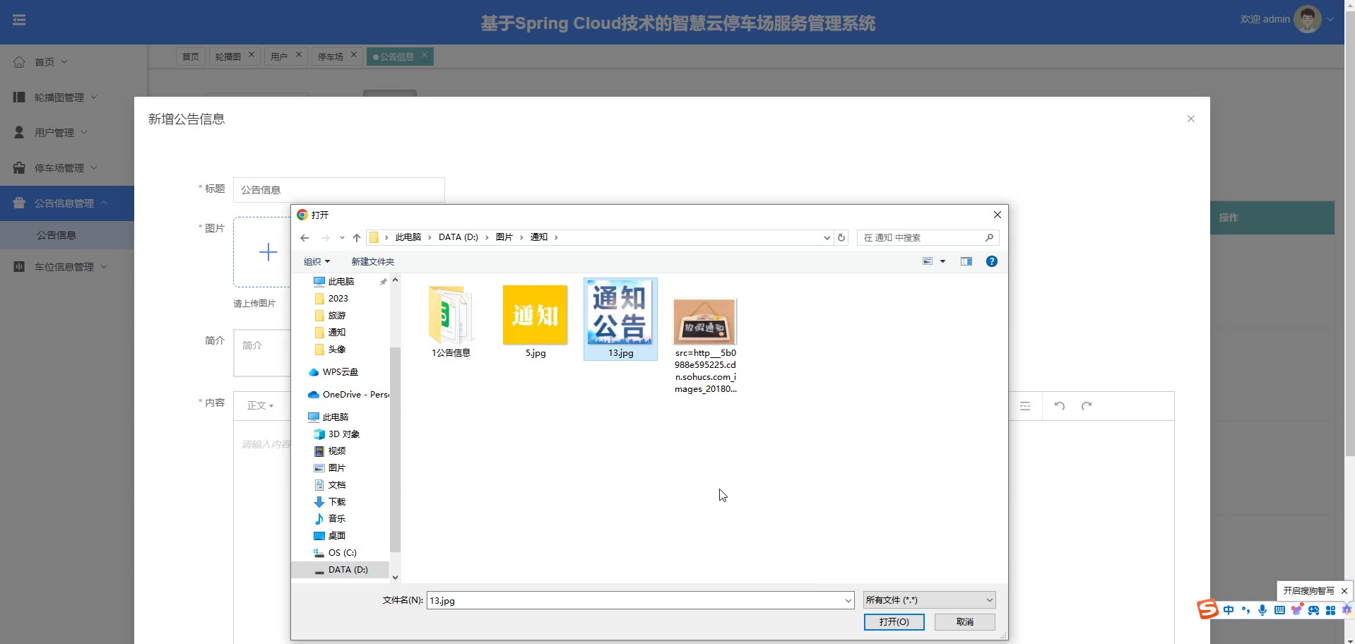Click the 用户管理 person icon
The height and width of the screenshot is (644, 1355).
[x=19, y=132]
